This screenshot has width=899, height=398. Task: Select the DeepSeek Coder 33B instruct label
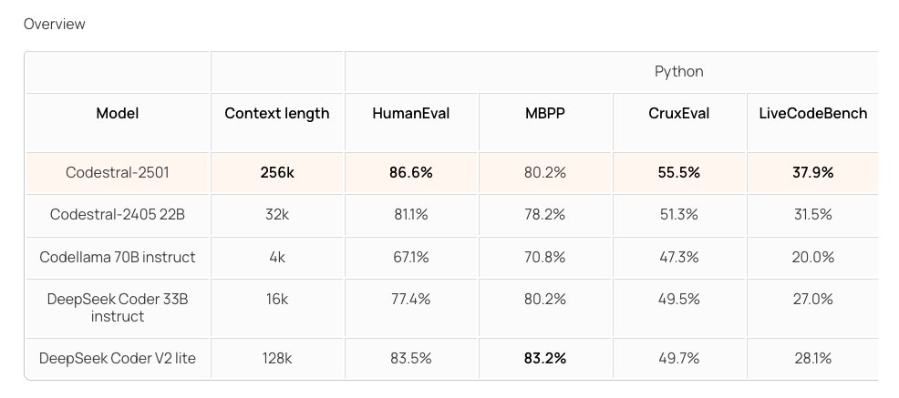tap(118, 308)
